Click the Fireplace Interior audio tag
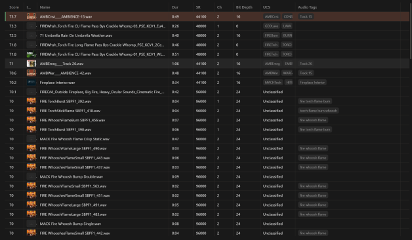Viewport: 412px width, 240px height. tap(312, 83)
